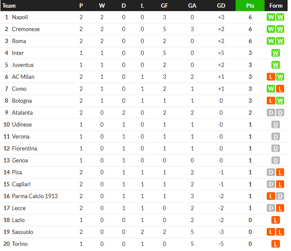Click Lazio's orange L form badge
291x251 pixels.
[275, 220]
